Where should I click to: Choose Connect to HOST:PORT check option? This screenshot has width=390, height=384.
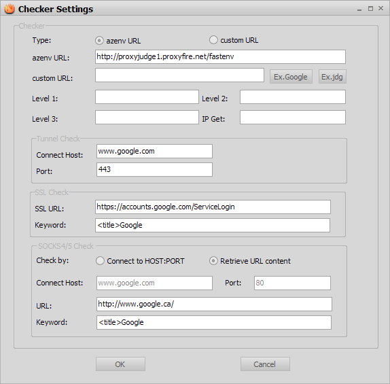100,261
